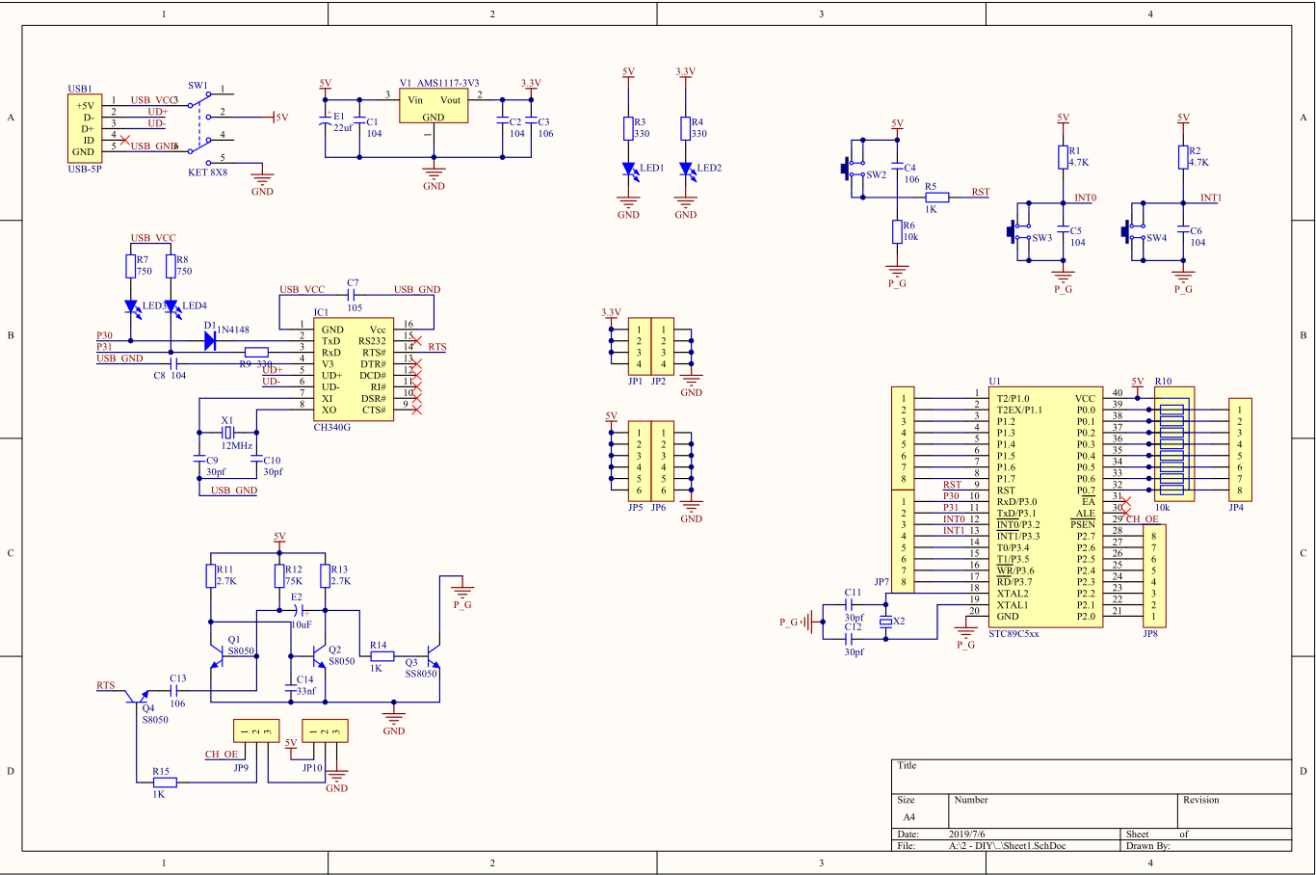Select the JP9 3-pin header
The image size is (1316, 875).
pyautogui.click(x=256, y=730)
